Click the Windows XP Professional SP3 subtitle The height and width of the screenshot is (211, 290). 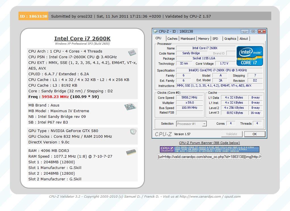click(x=82, y=44)
